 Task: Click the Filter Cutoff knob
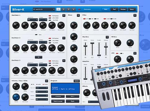point(87,25)
